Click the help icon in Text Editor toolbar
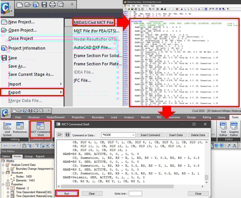This screenshot has width=241, height=198. tap(228, 9)
